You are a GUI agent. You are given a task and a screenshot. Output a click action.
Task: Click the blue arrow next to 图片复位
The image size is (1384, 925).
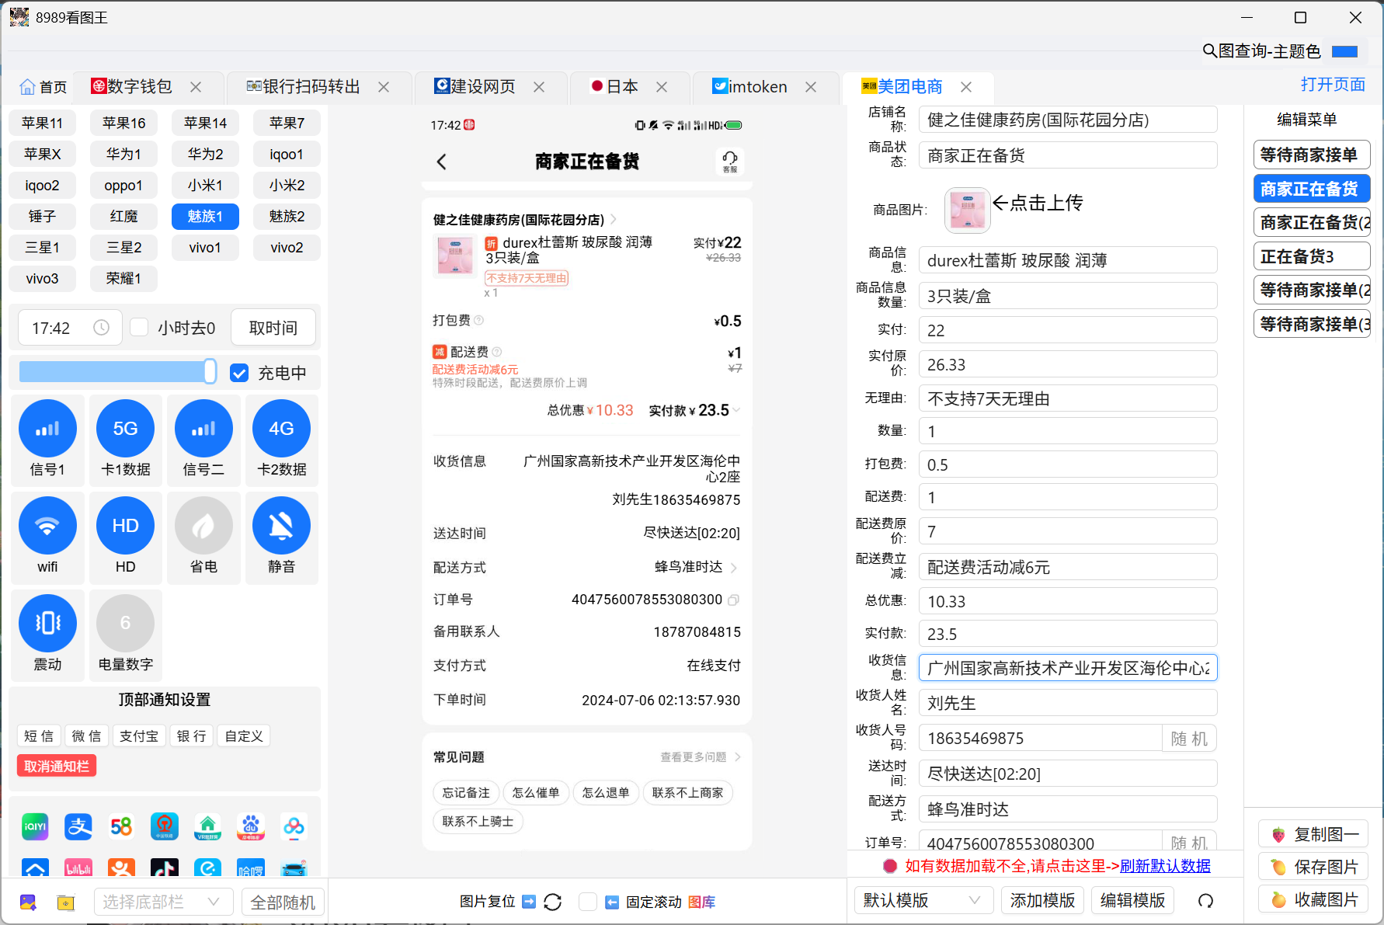point(529,902)
